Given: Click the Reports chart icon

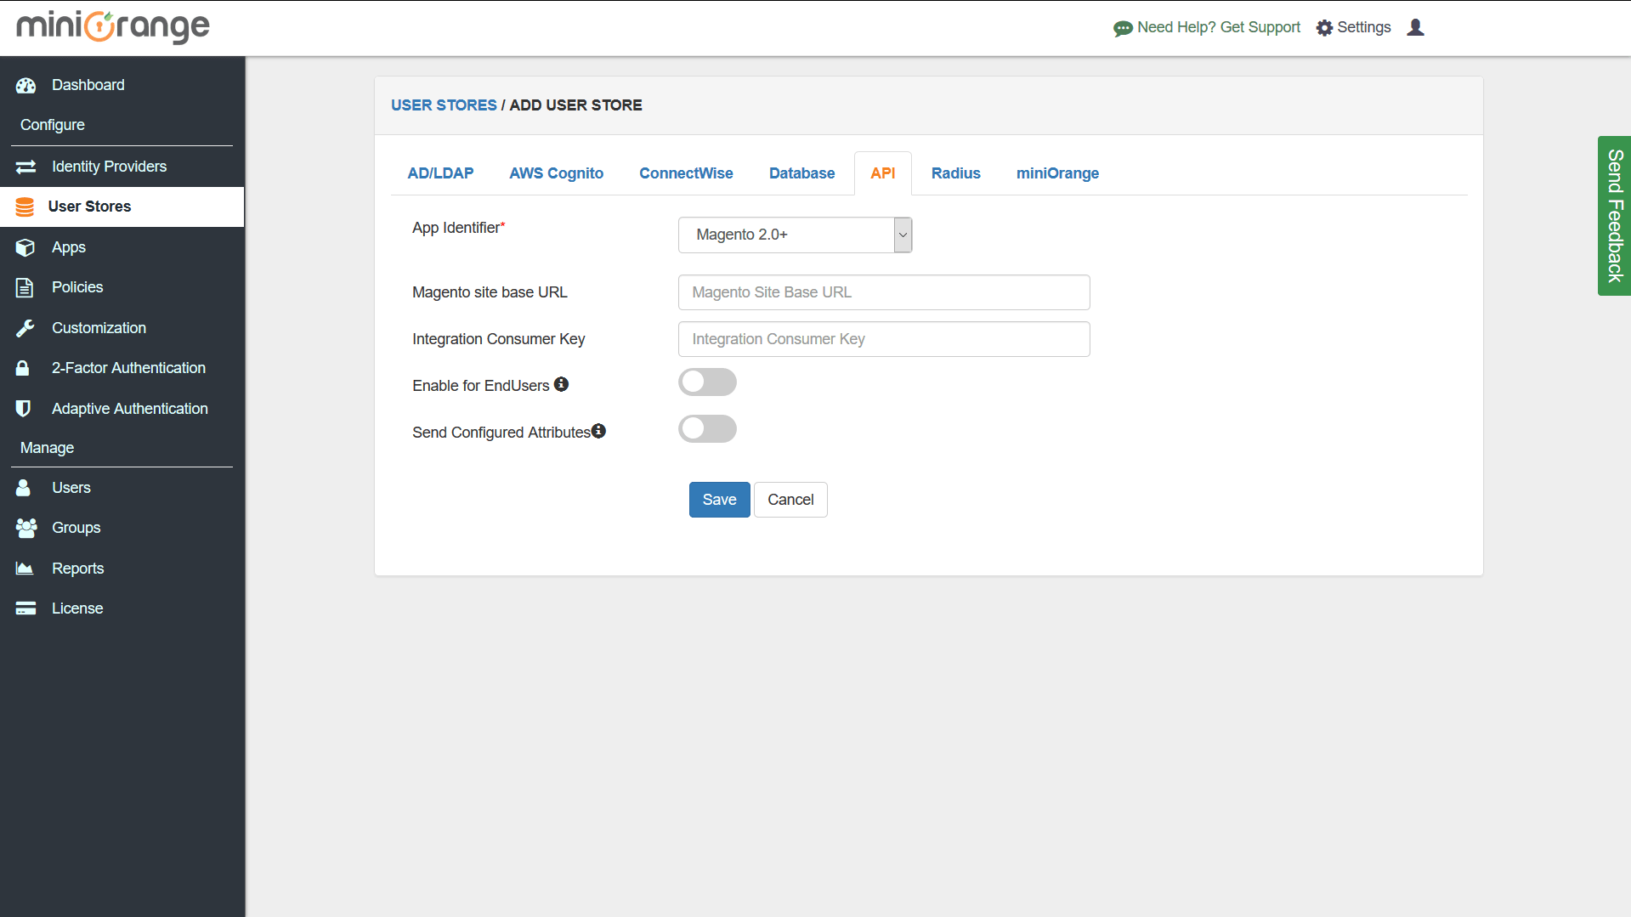Looking at the screenshot, I should pos(25,569).
